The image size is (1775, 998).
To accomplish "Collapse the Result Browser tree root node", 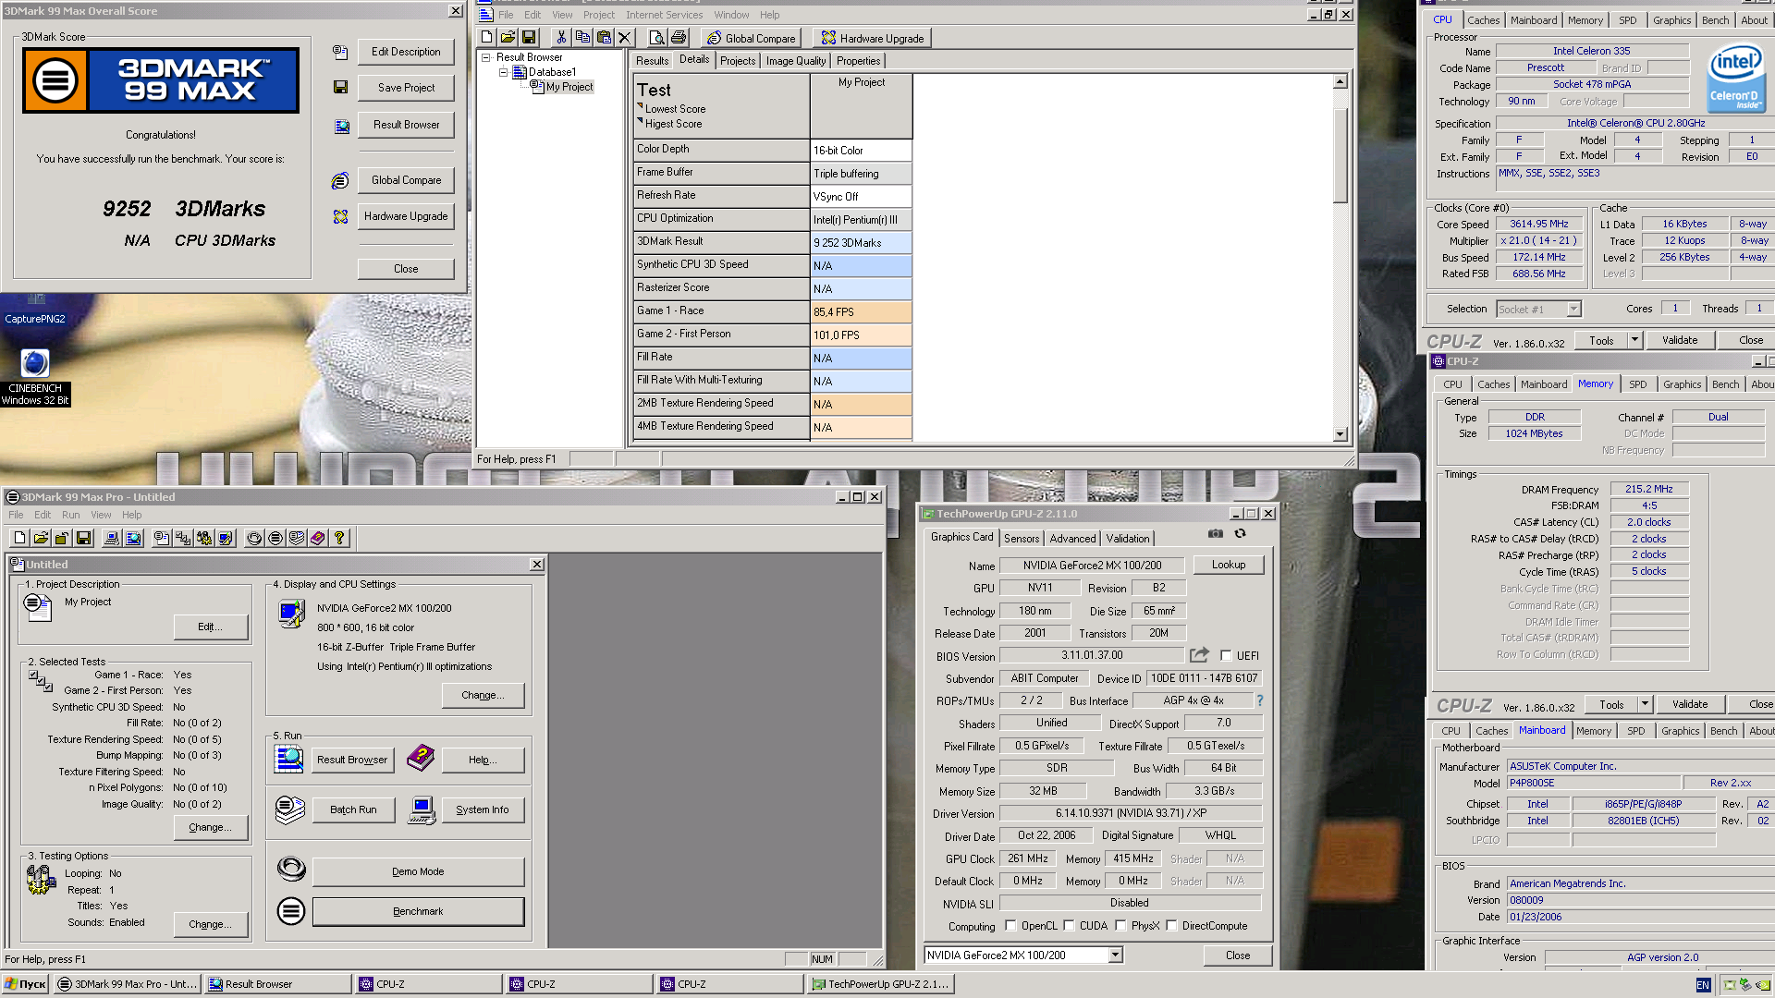I will [x=485, y=57].
